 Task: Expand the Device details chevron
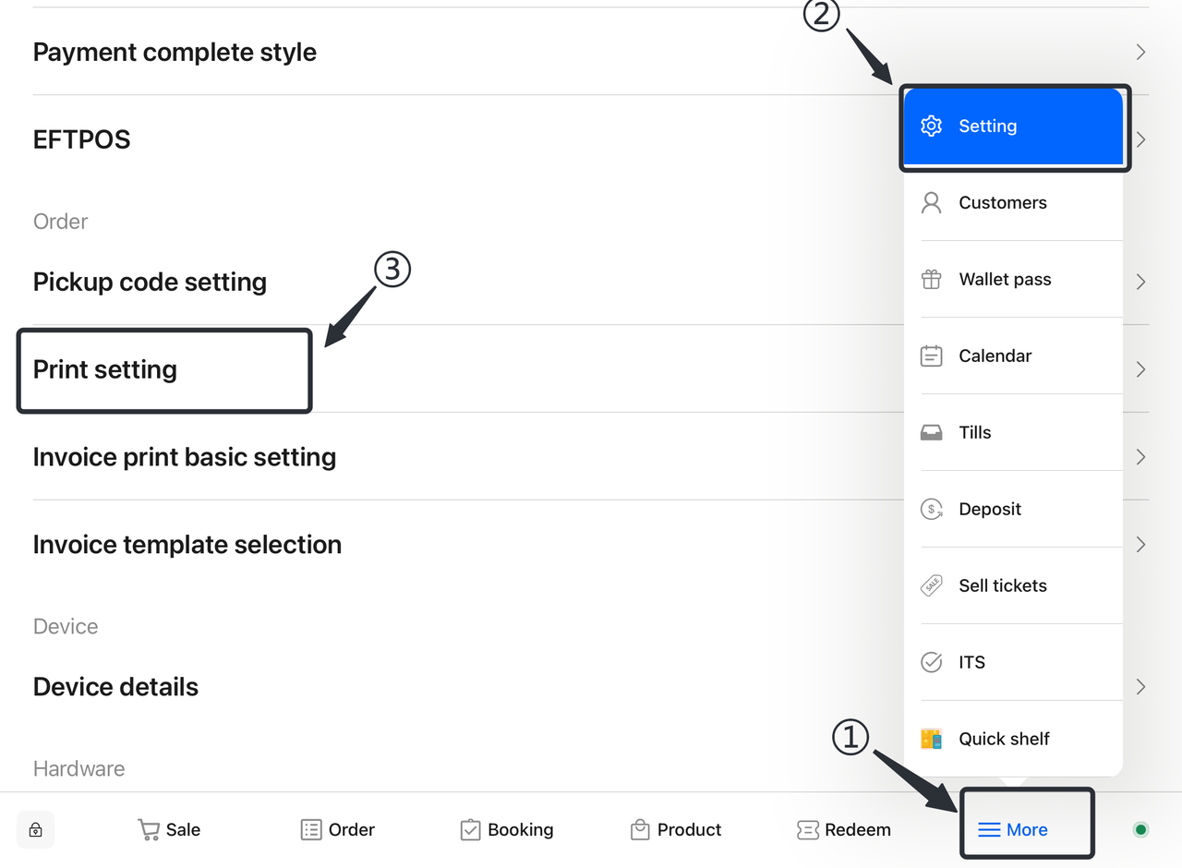(1140, 686)
